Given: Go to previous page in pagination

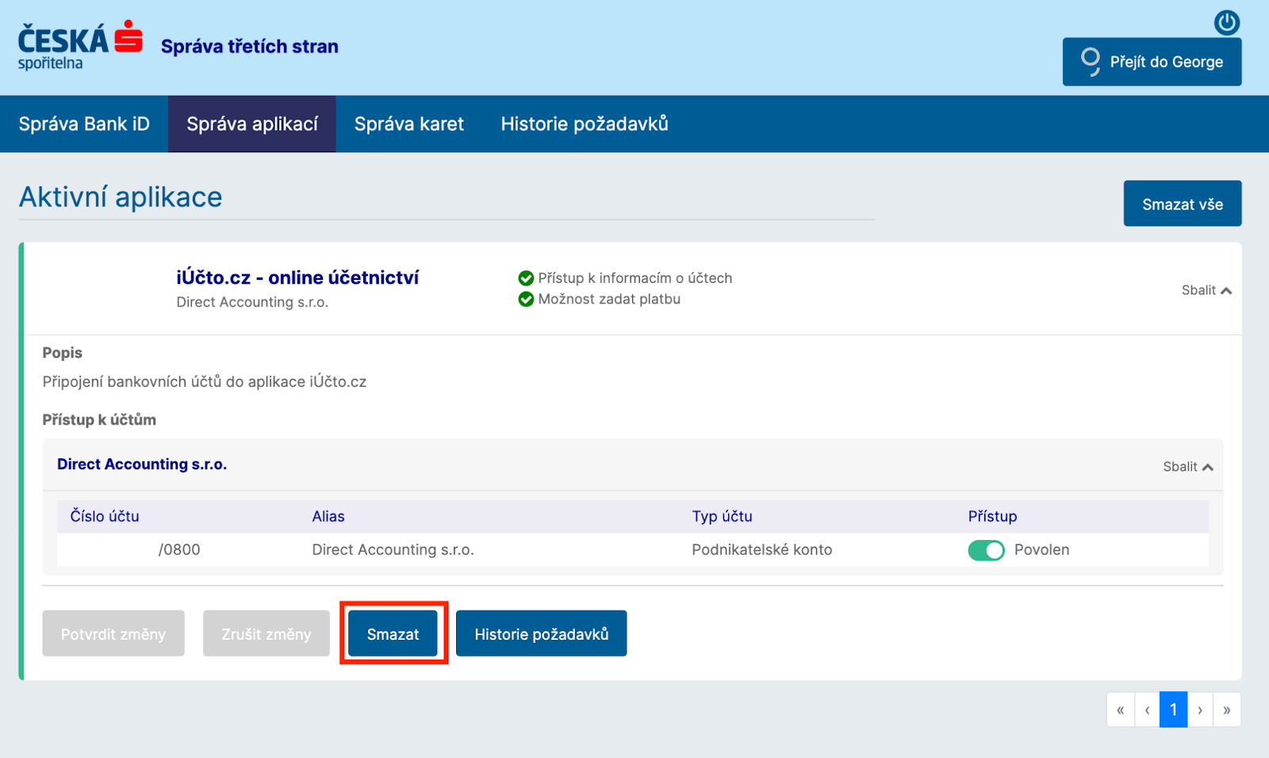Looking at the screenshot, I should [x=1147, y=710].
